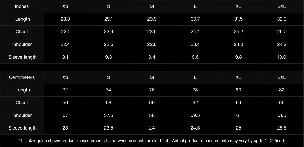Viewport: 304px width, 147px height.
Task: Select the XS column header in Centimeters table
Action: click(65, 77)
